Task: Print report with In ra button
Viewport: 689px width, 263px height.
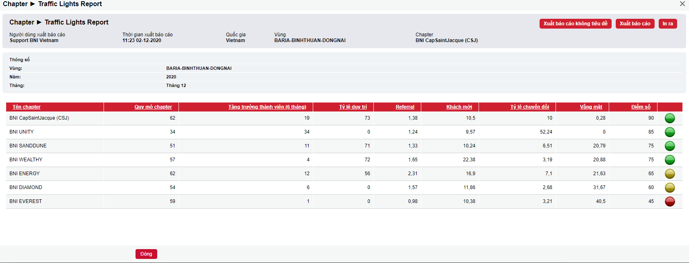Action: (x=668, y=24)
